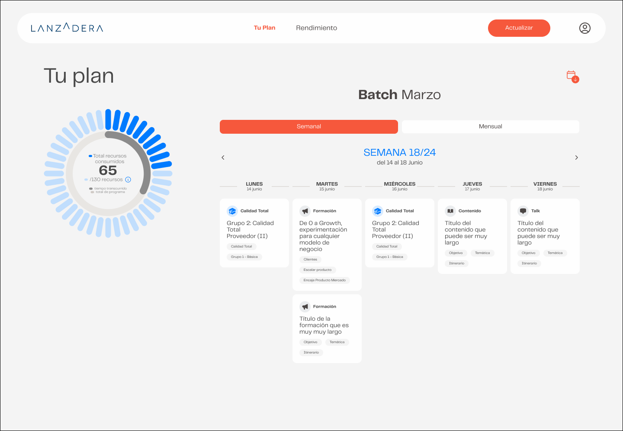
Task: Click the calendar download icon
Action: coord(573,77)
